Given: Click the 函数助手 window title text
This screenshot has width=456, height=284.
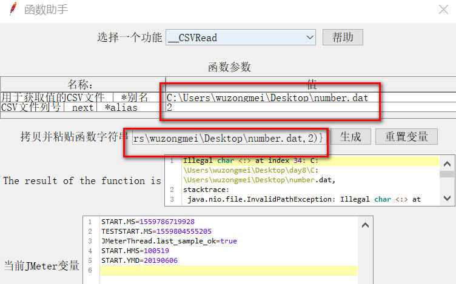Looking at the screenshot, I should click(x=46, y=10).
